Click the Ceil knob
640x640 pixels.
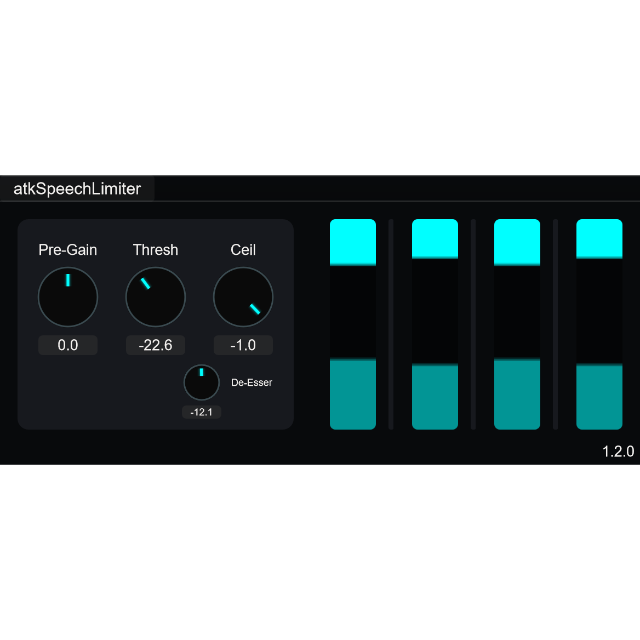click(243, 297)
